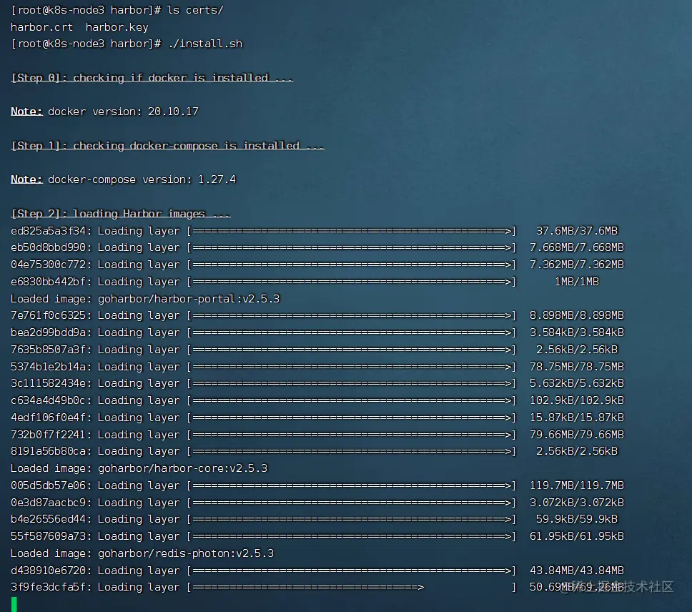This screenshot has height=612, width=692.
Task: Select '[Step 2]: loading Harbor images' line
Action: point(121,214)
